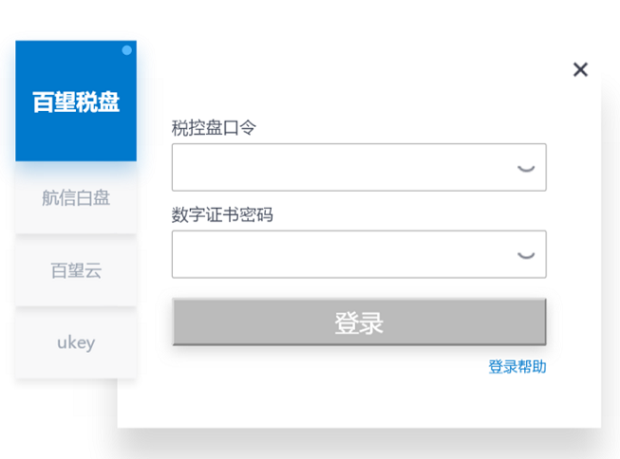Show the digital certificate password text
This screenshot has height=459, width=620.
coord(526,255)
